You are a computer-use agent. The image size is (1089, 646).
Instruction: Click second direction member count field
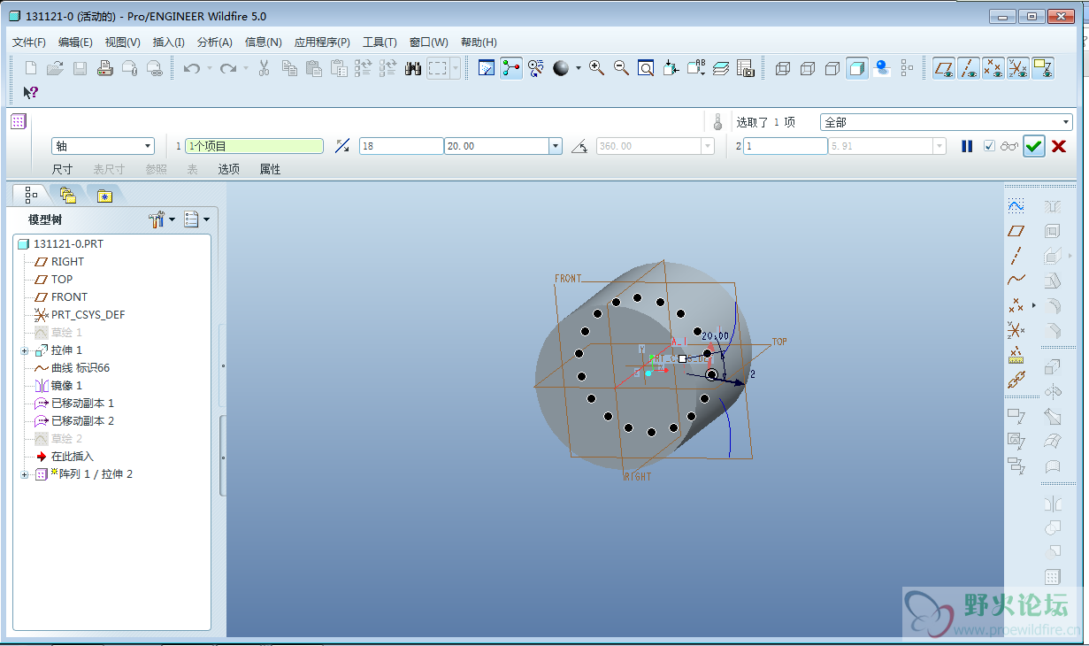click(785, 146)
